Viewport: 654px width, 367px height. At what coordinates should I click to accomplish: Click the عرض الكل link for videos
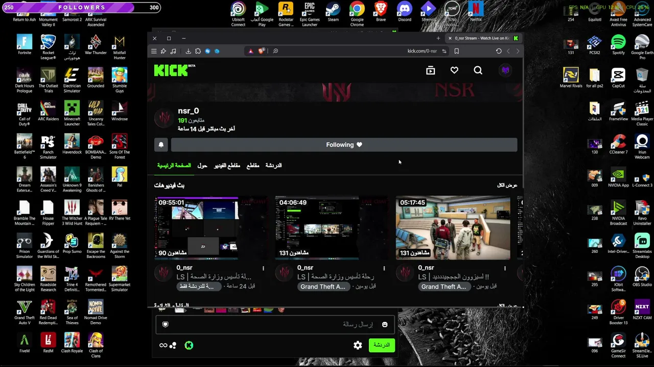point(507,186)
